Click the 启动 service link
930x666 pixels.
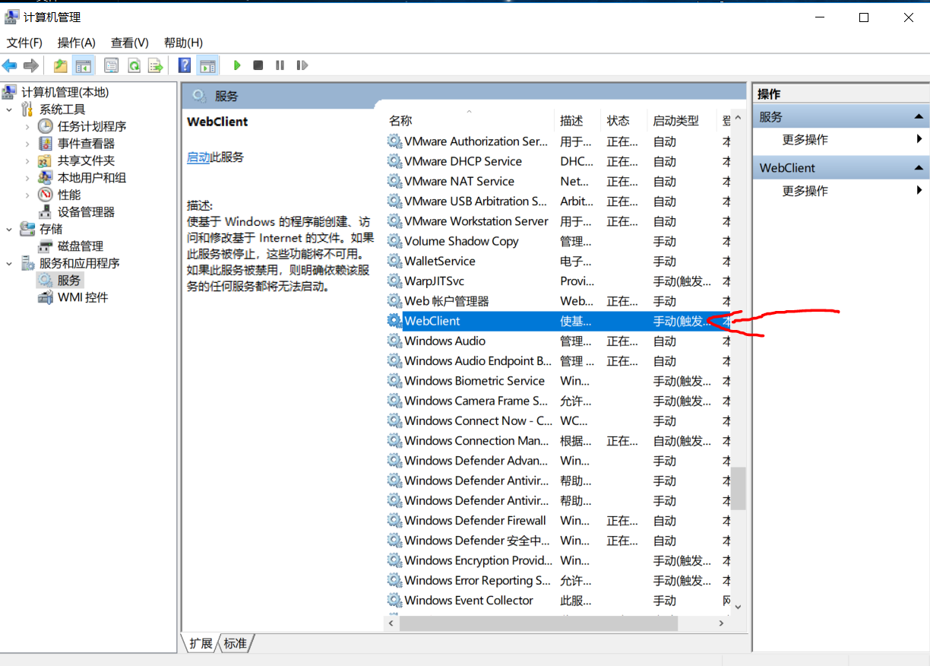(x=198, y=157)
